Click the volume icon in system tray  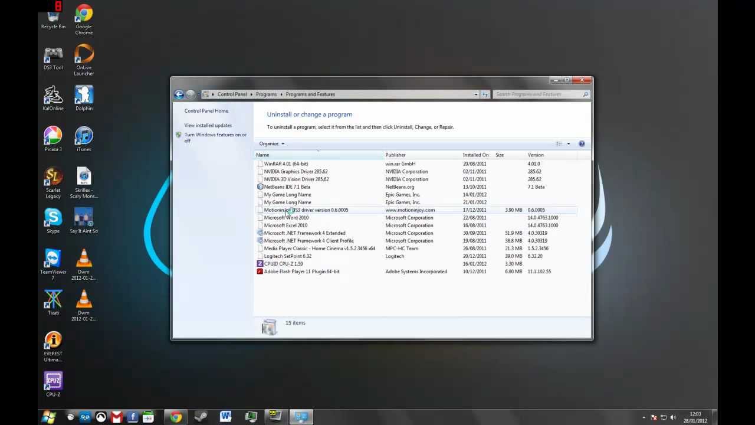point(673,417)
